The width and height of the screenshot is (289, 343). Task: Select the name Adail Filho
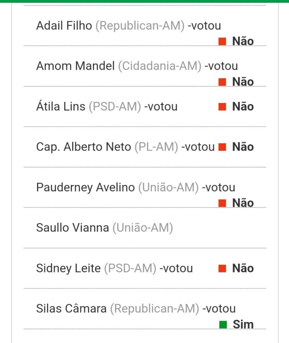click(x=64, y=26)
